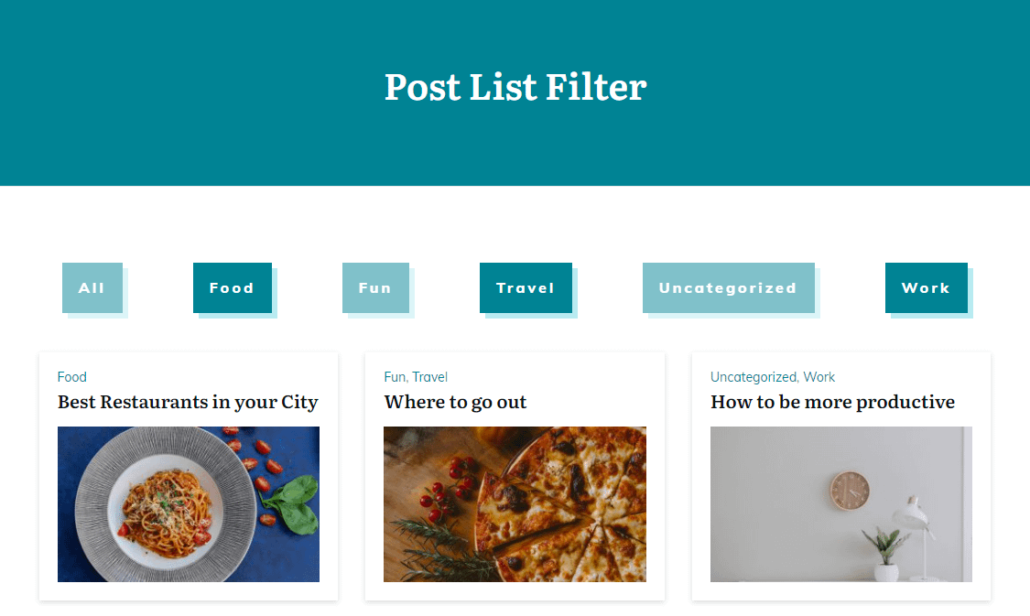Open the Travel category link on the second card
1030x616 pixels.
tap(431, 376)
